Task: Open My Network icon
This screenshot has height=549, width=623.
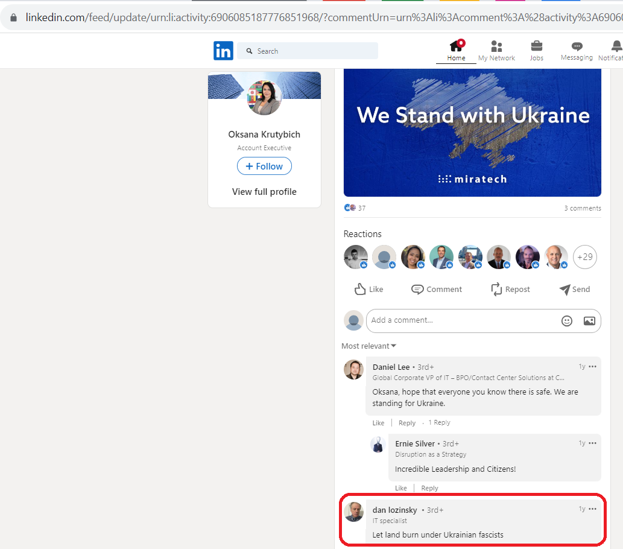Action: tap(496, 46)
